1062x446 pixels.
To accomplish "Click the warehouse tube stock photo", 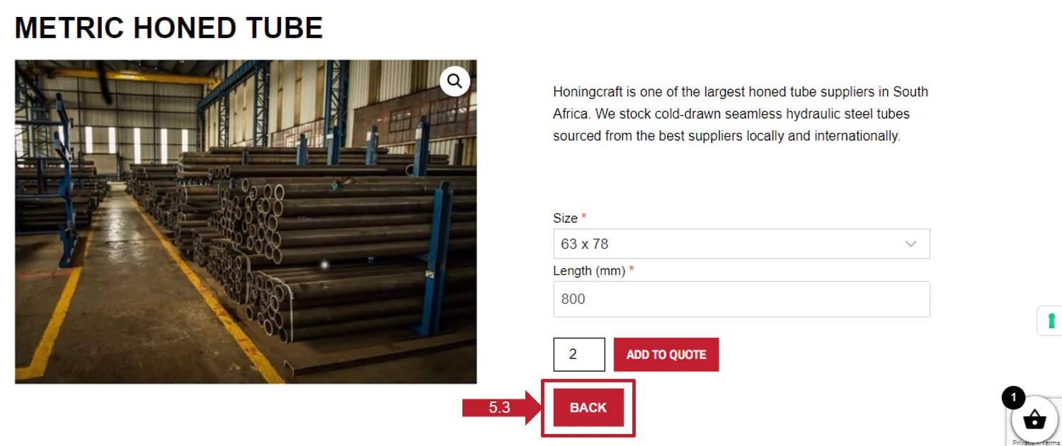I will [246, 221].
